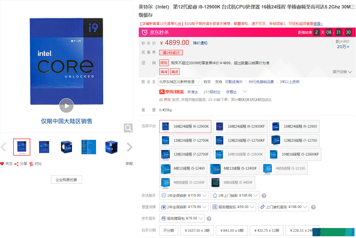Choose the 12核20线程 i7-12700 option
356x238 pixels.
point(294,141)
